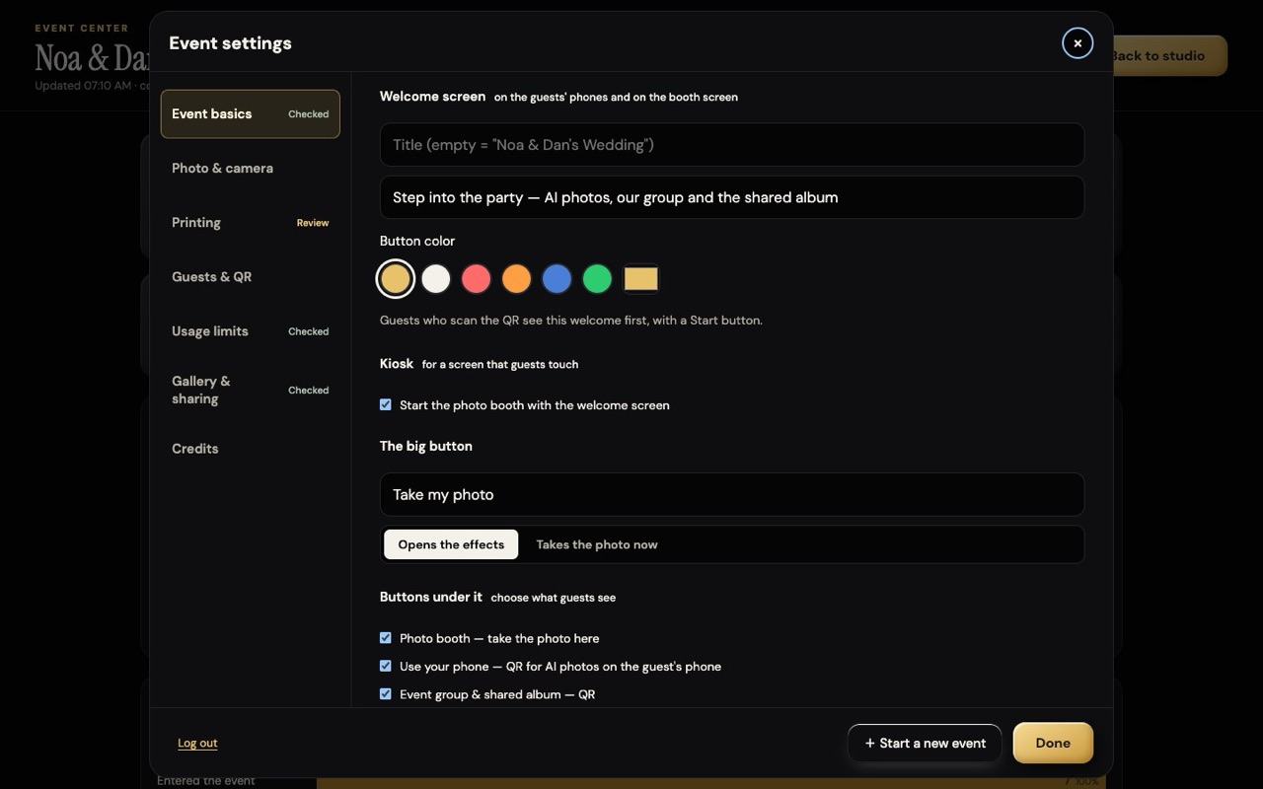This screenshot has height=789, width=1263.
Task: Close the Event settings dialog
Action: point(1077,43)
